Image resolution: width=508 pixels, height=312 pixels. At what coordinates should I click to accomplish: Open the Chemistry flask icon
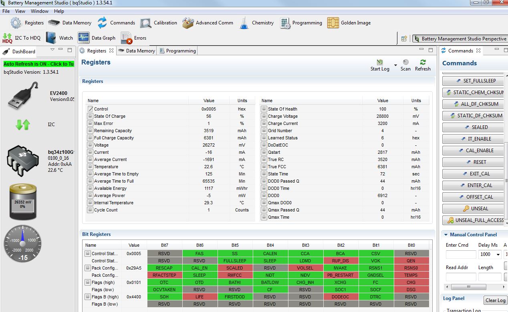click(244, 23)
